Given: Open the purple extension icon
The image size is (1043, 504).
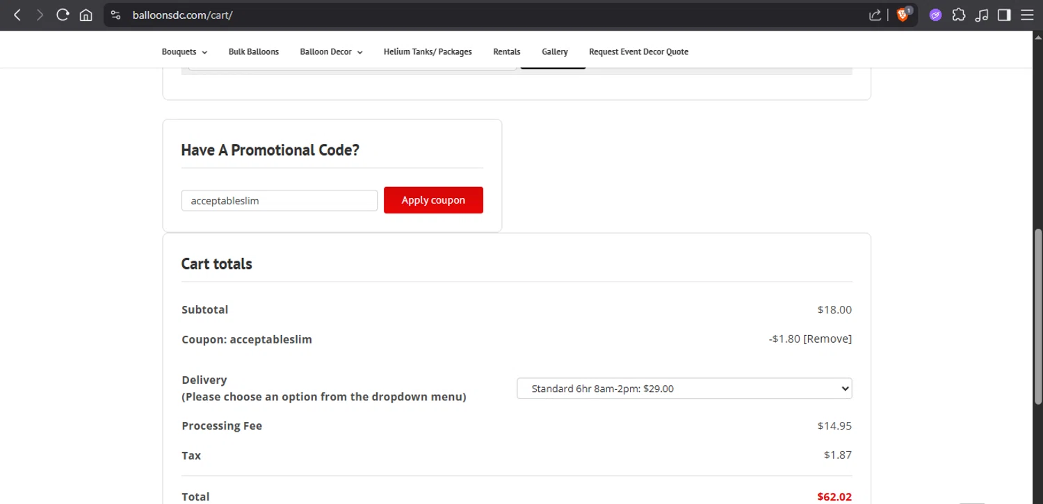Looking at the screenshot, I should tap(935, 15).
